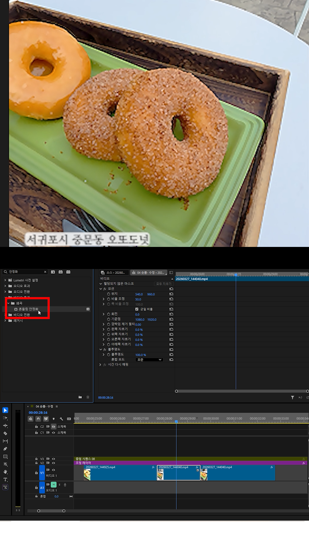Select the Ripple Edit tool
This screenshot has height=550, width=309.
pos(5,426)
